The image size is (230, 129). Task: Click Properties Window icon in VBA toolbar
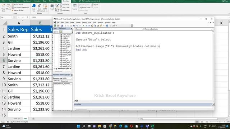tap(98, 25)
